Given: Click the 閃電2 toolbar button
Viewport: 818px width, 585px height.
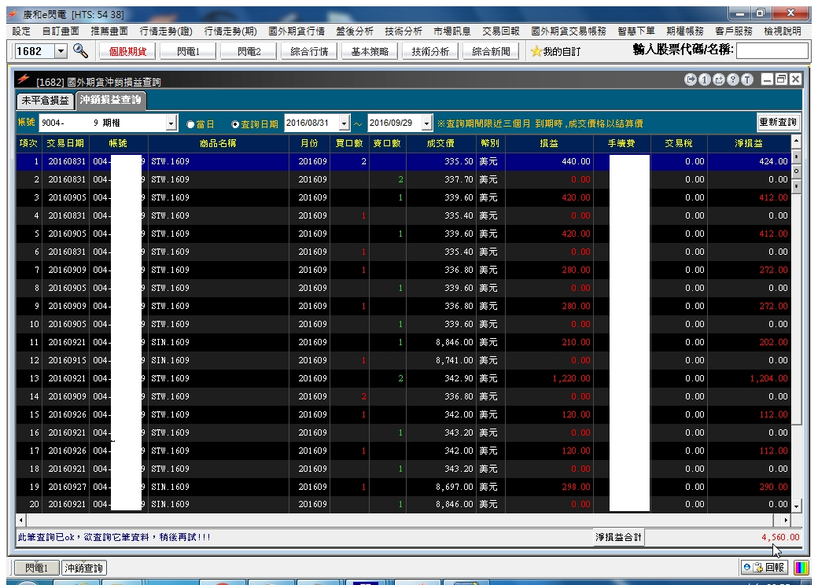Looking at the screenshot, I should [249, 51].
